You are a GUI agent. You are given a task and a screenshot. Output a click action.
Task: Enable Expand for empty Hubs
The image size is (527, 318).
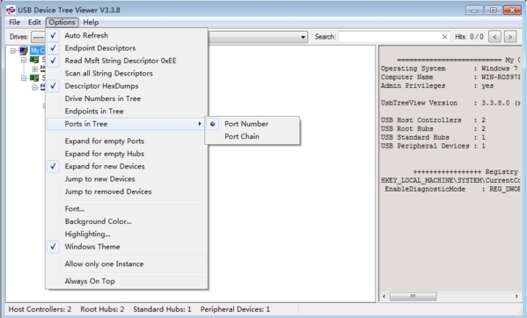point(127,154)
